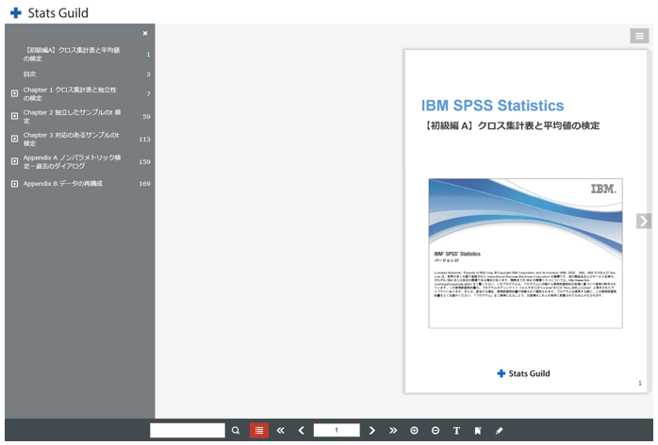Click the page number field
The image size is (658, 445).
[337, 430]
